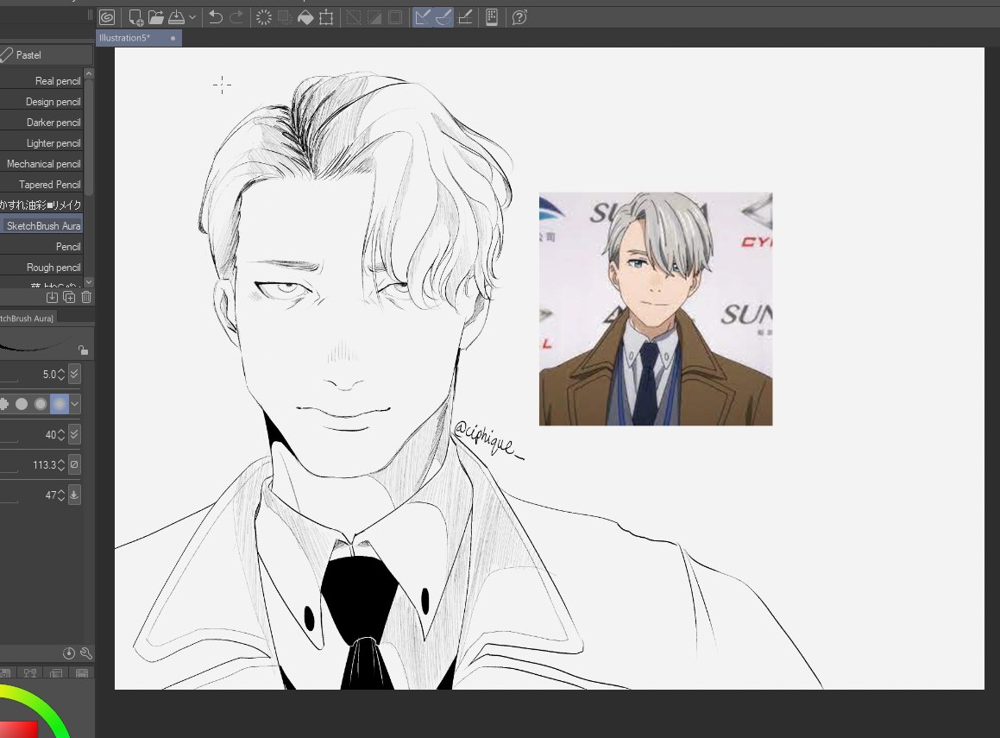Toggle the tool property lock icon

coord(84,350)
